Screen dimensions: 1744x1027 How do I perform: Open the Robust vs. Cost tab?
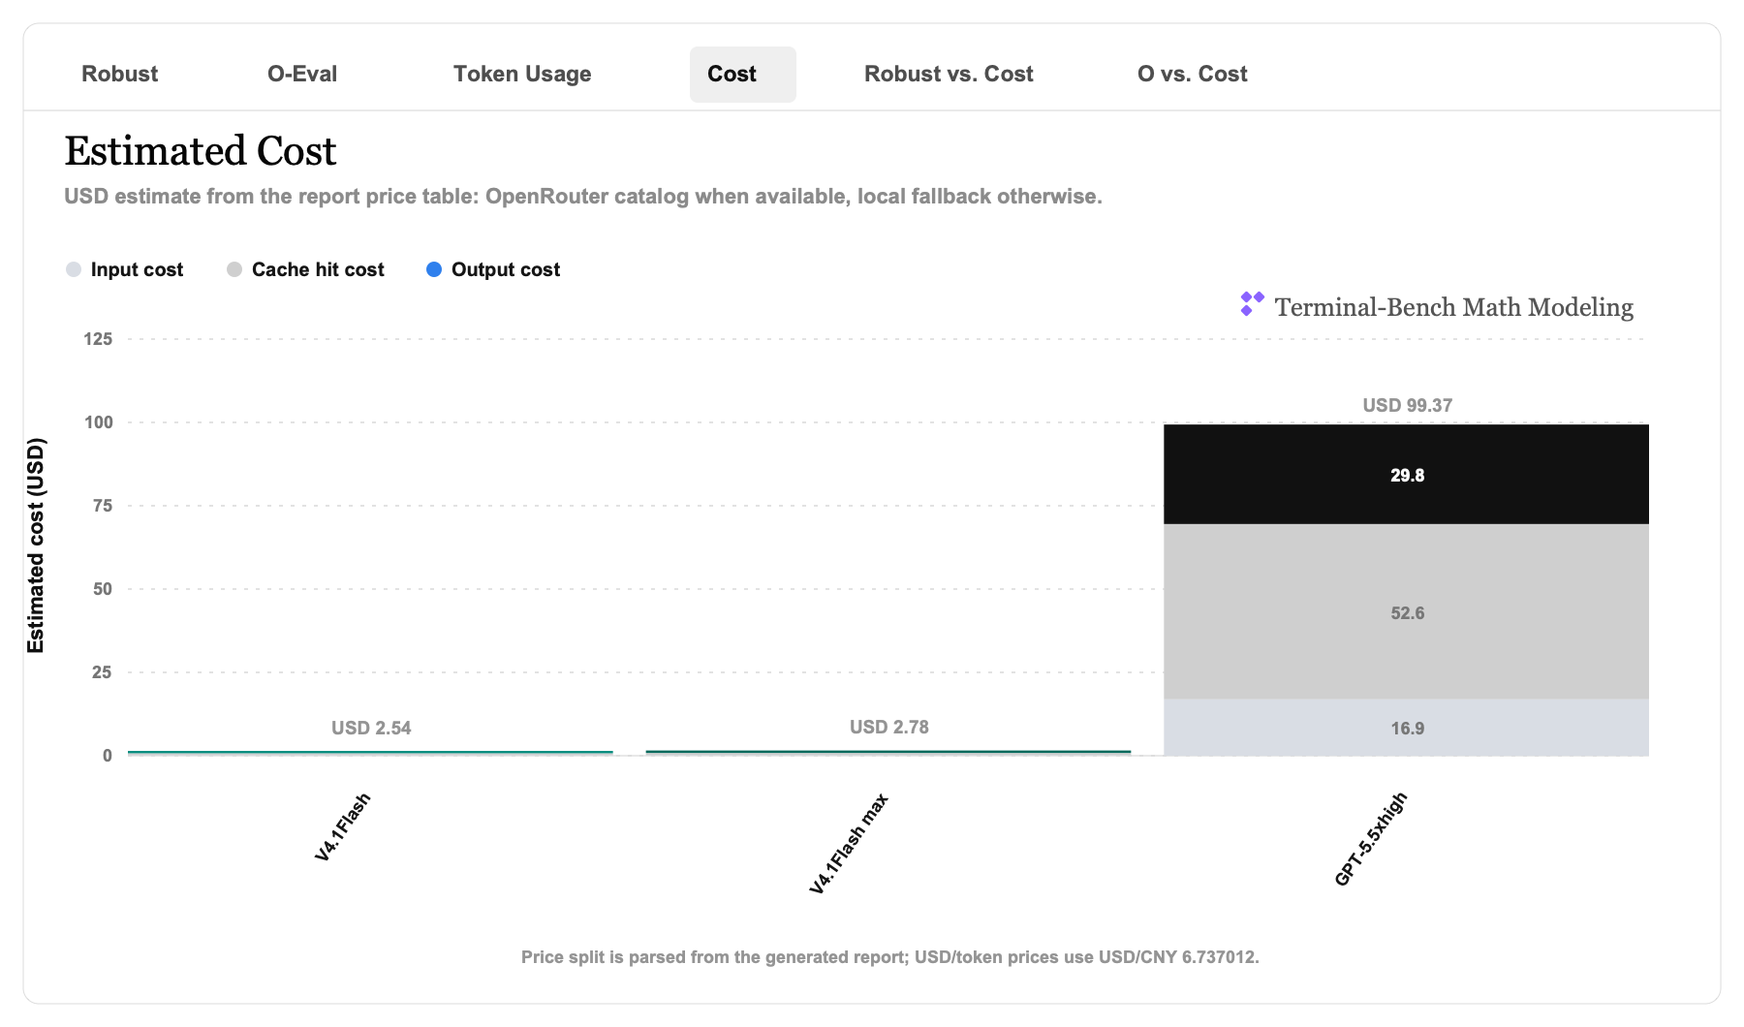click(x=949, y=75)
